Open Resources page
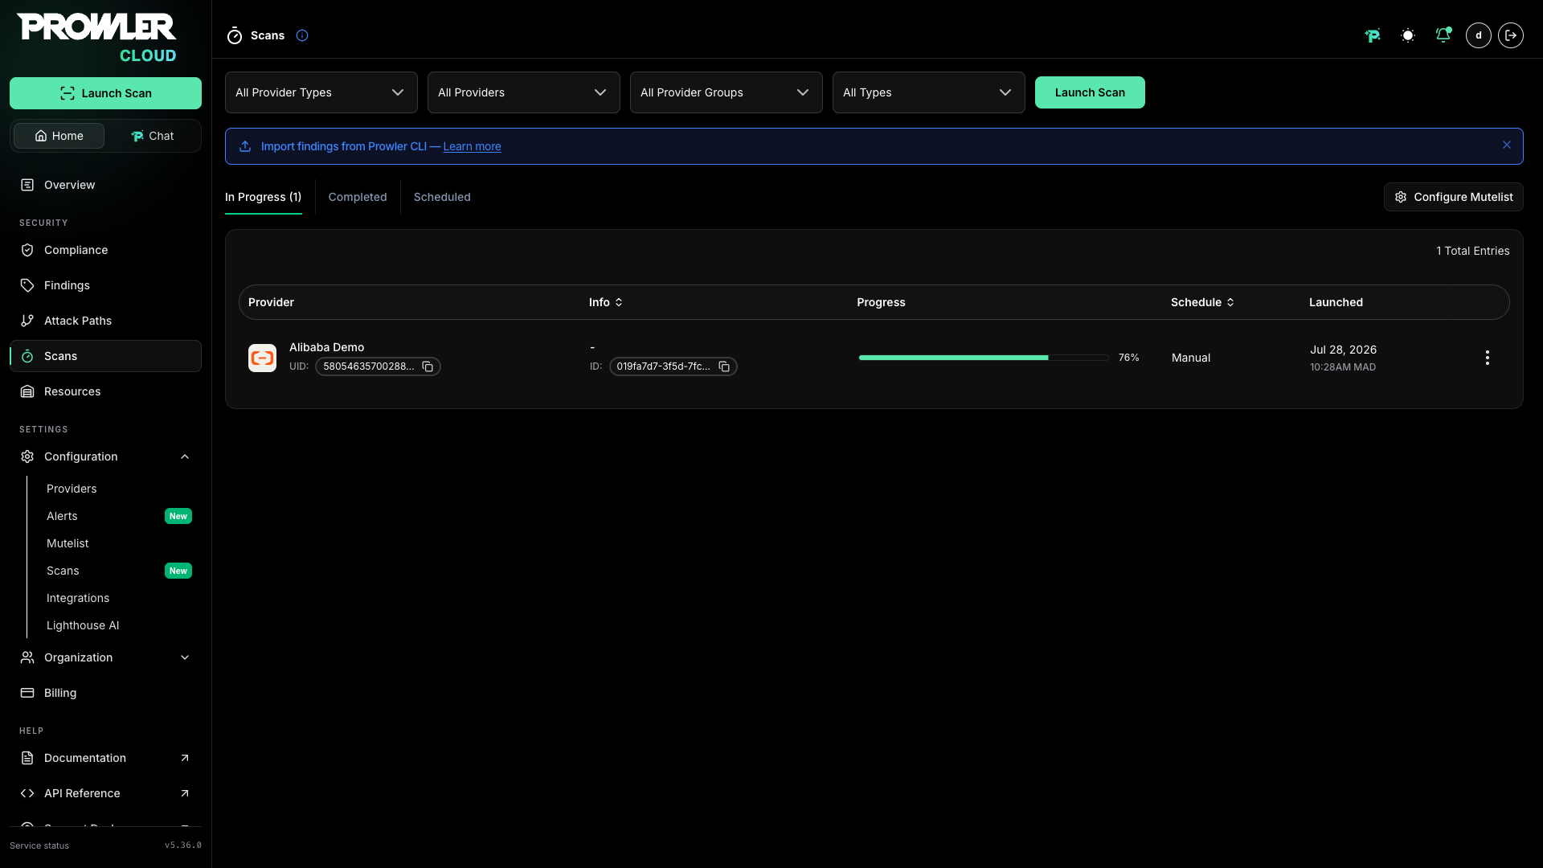This screenshot has height=868, width=1543. [x=105, y=391]
